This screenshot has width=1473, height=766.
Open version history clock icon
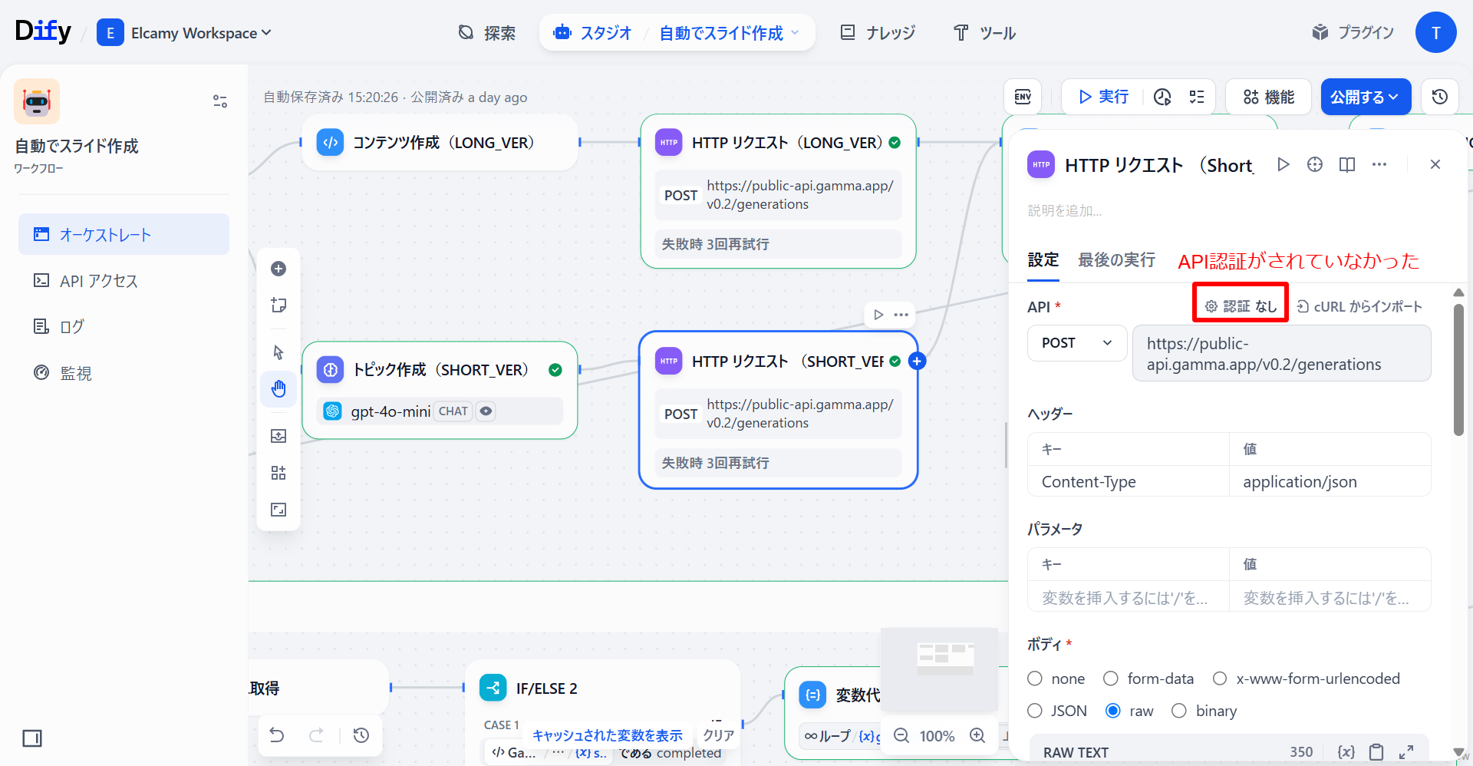tap(1439, 97)
